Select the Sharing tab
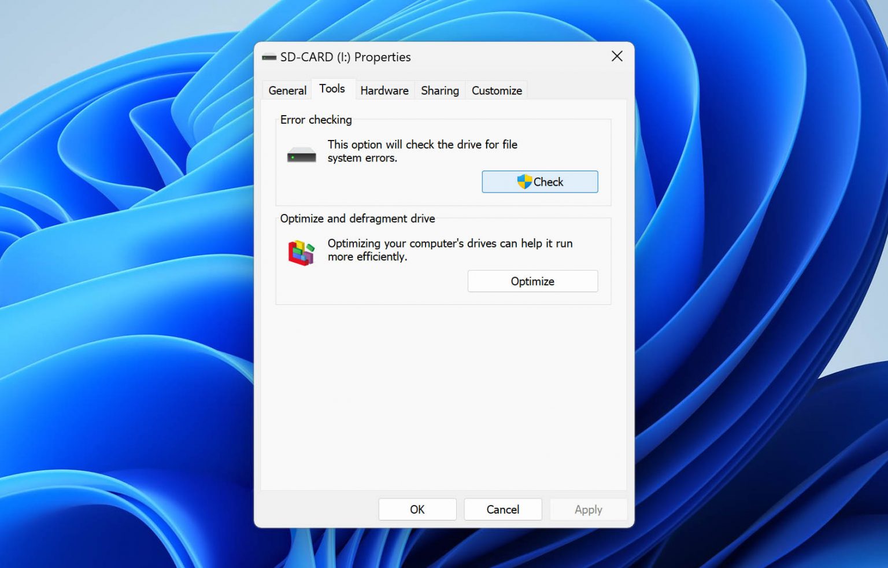 pyautogui.click(x=439, y=90)
